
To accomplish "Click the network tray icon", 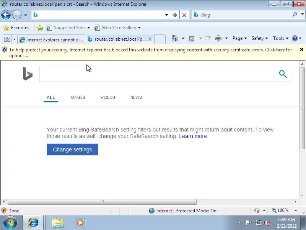I will (258, 223).
